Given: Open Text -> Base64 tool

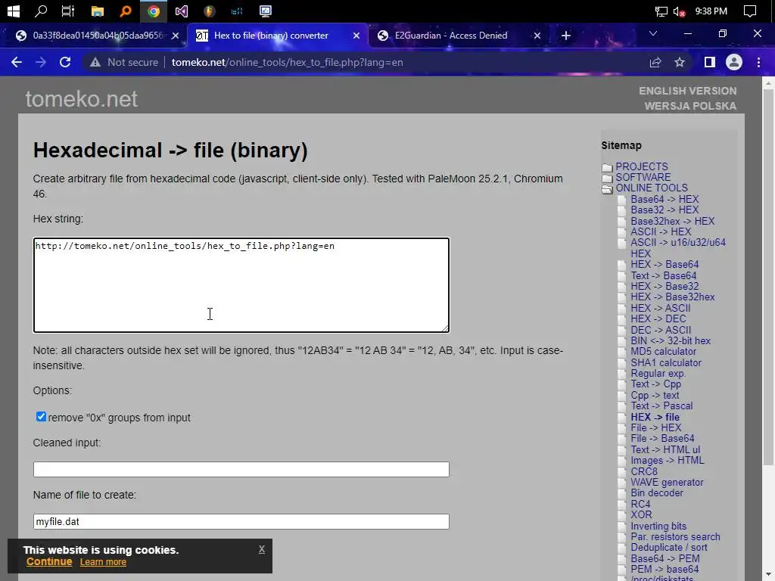Looking at the screenshot, I should [x=663, y=275].
